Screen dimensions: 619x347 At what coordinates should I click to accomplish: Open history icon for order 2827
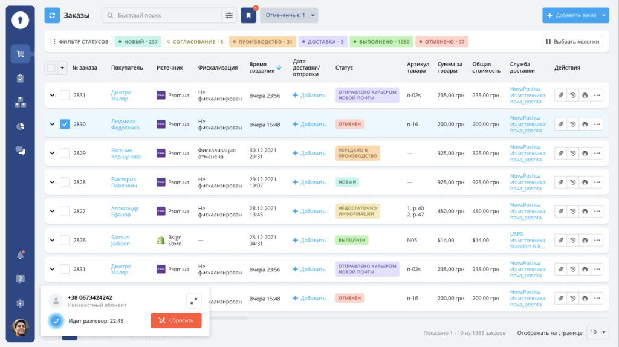[573, 211]
